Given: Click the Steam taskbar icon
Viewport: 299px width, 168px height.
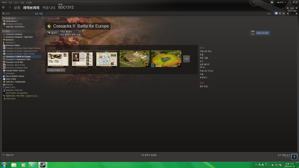Looking at the screenshot, I should pyautogui.click(x=43, y=165).
